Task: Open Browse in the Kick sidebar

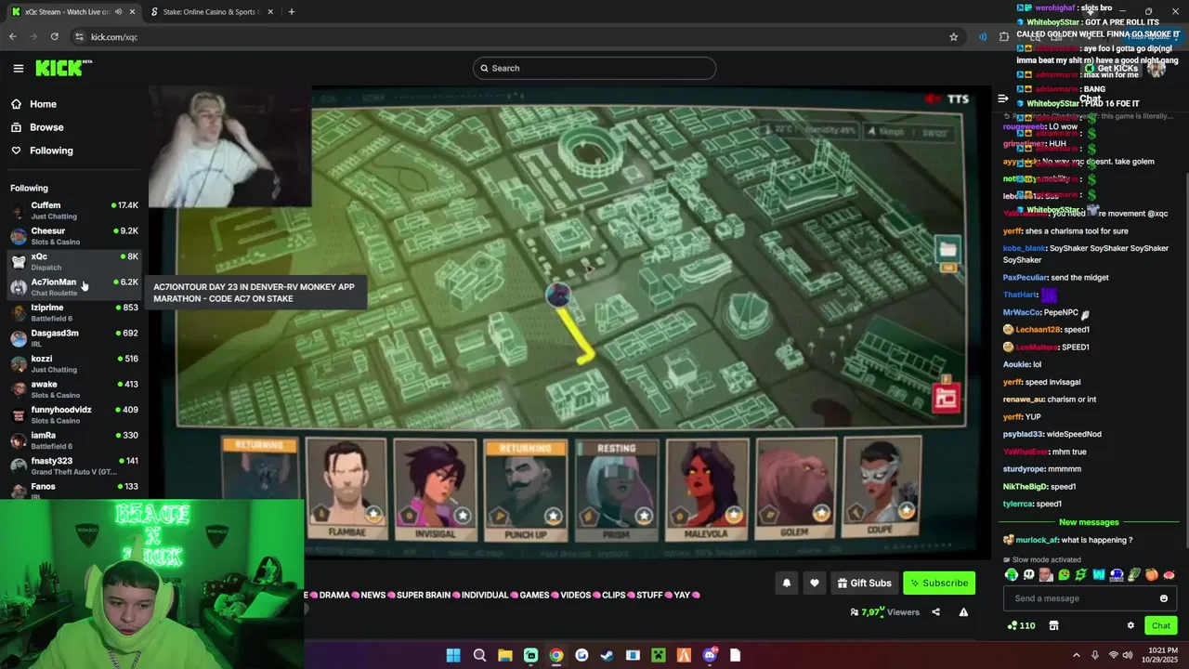Action: [46, 127]
